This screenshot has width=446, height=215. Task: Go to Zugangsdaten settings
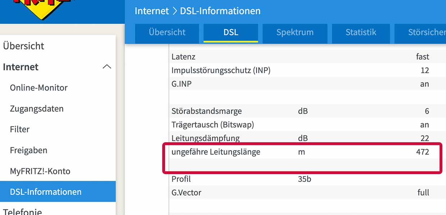tap(37, 109)
